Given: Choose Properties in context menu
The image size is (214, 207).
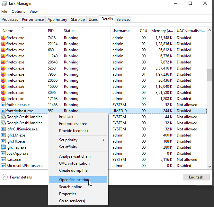Looking at the screenshot, I should pyautogui.click(x=78, y=194).
